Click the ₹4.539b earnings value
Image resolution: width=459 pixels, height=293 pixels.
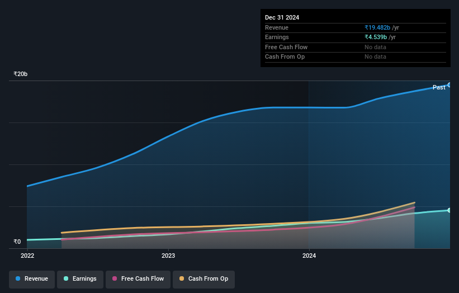tap(376, 37)
